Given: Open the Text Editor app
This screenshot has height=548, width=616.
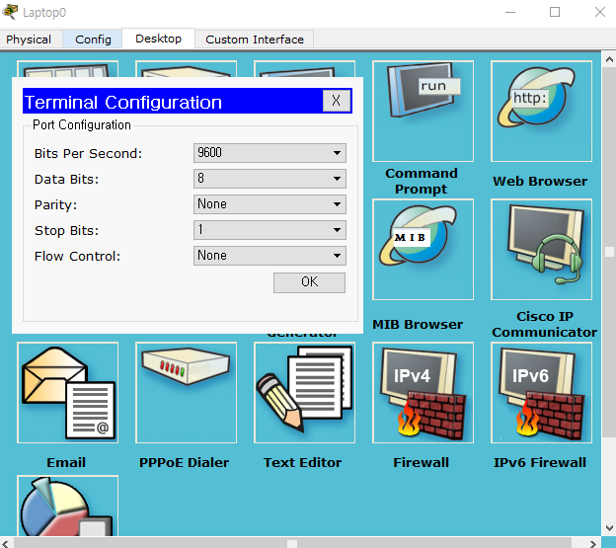Looking at the screenshot, I should (x=304, y=392).
